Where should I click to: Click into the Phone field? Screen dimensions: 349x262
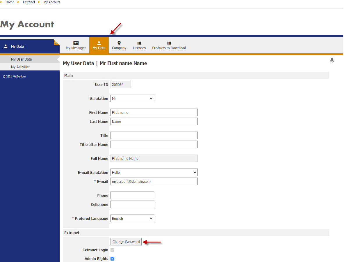click(x=132, y=195)
